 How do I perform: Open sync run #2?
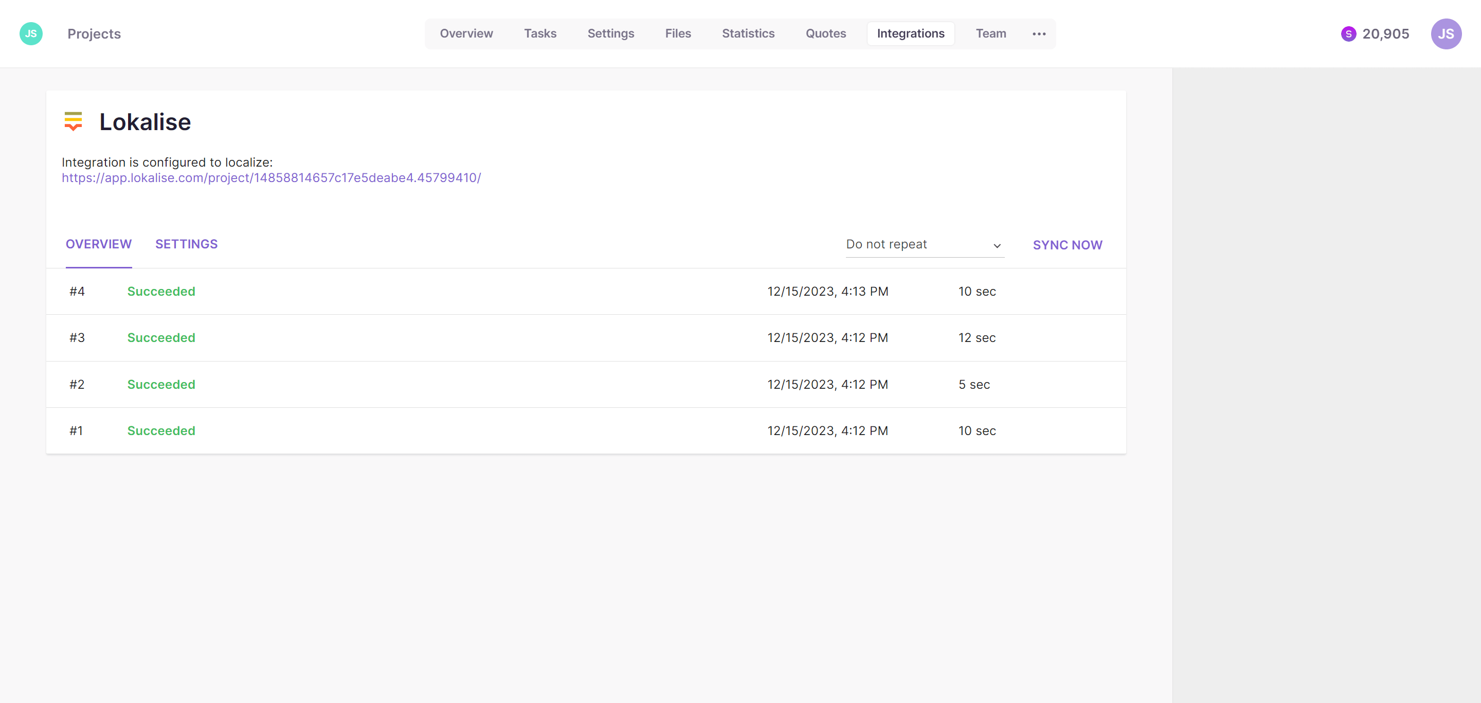coord(586,385)
